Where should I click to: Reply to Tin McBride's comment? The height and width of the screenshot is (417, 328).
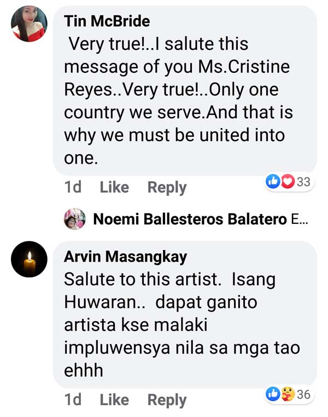pos(167,188)
